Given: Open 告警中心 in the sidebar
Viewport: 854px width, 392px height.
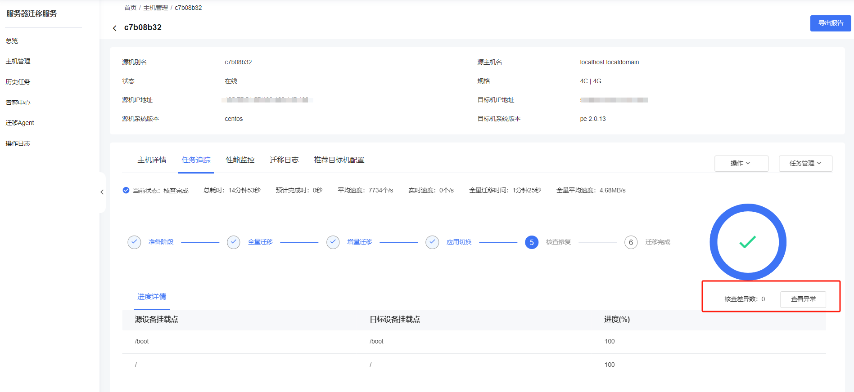Looking at the screenshot, I should [18, 102].
